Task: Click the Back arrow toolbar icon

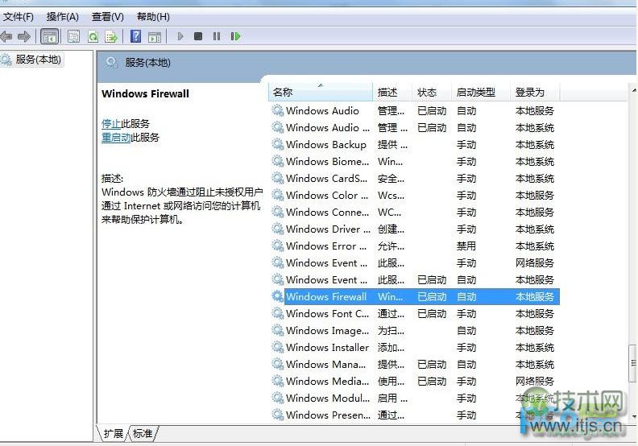Action: [6, 36]
